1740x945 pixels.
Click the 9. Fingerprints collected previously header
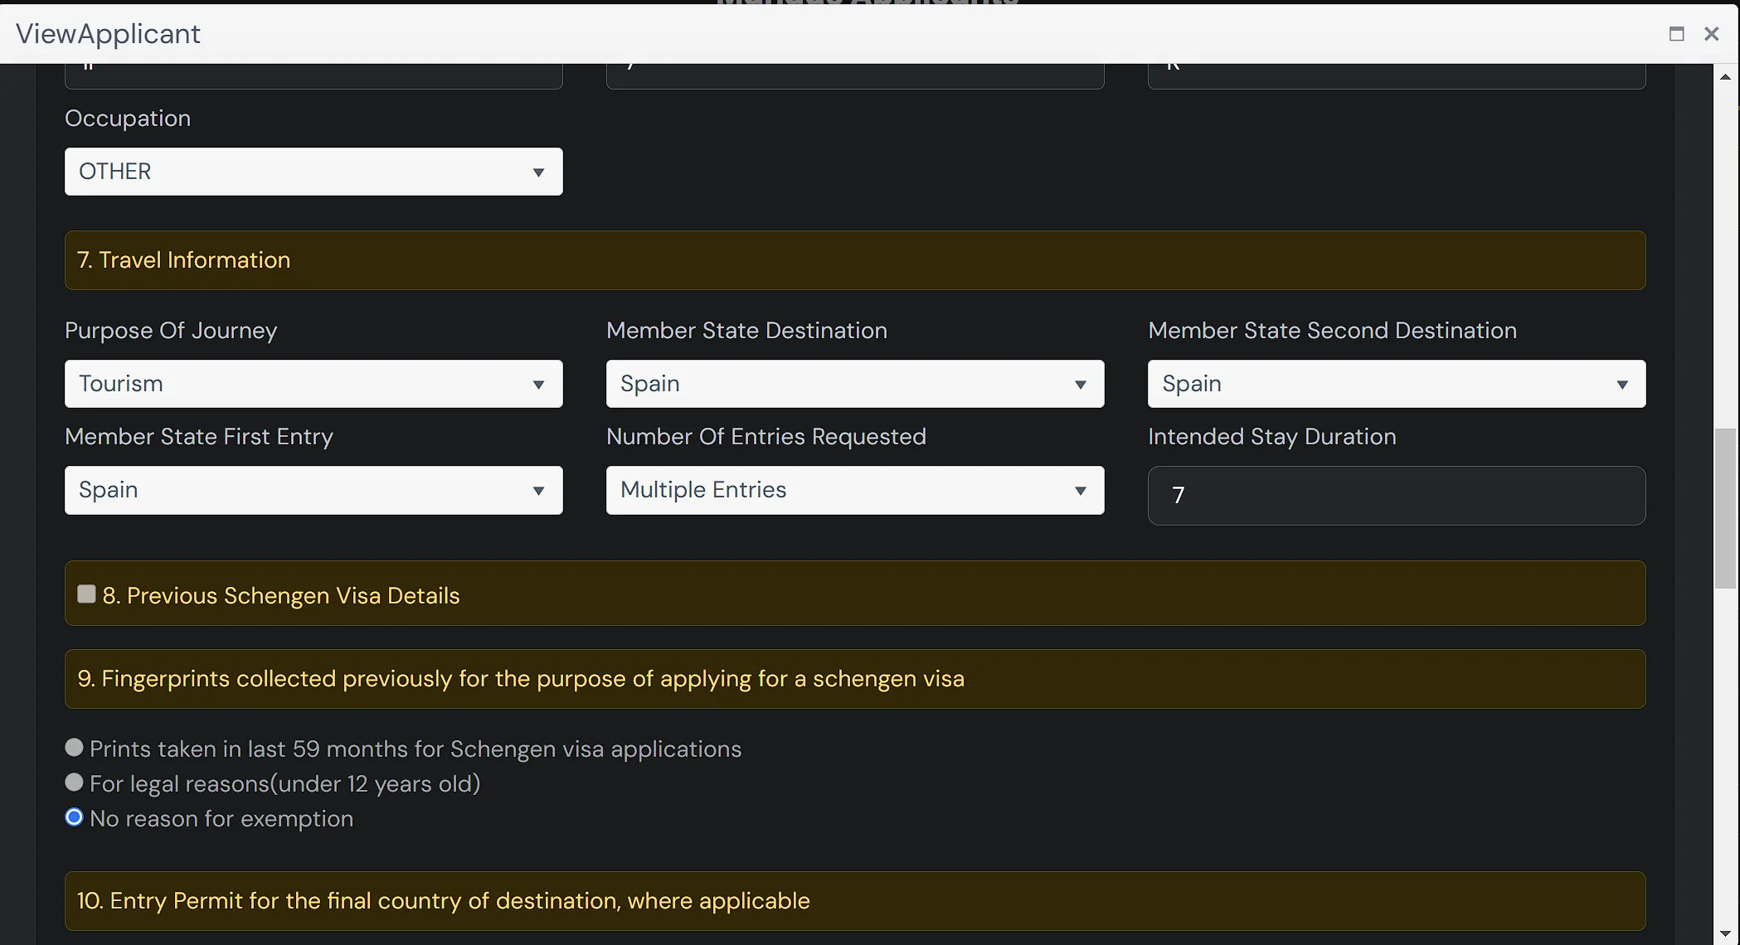[x=855, y=679]
